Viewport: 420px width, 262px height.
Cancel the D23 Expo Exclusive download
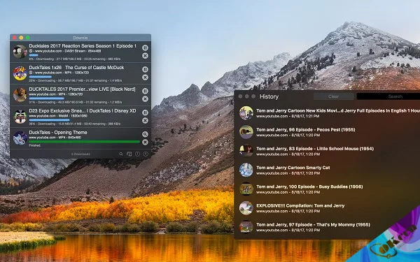coord(145,121)
